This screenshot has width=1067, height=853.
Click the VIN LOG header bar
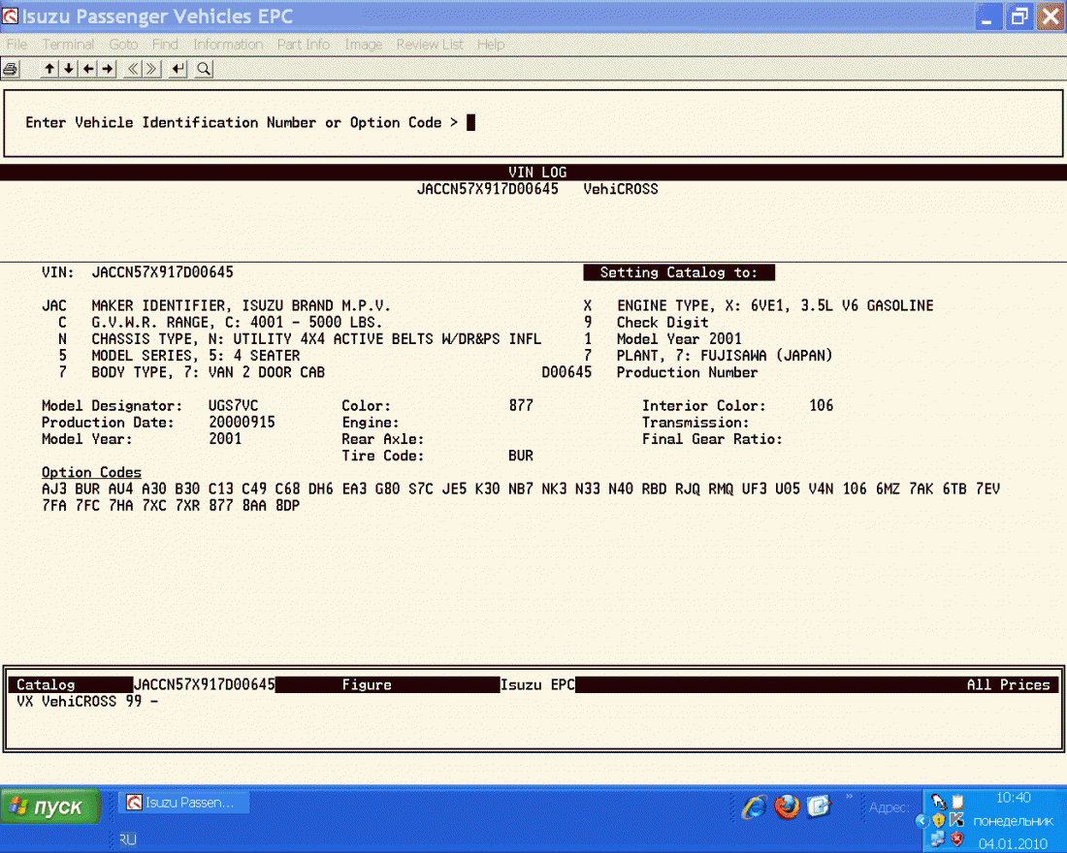(x=533, y=173)
